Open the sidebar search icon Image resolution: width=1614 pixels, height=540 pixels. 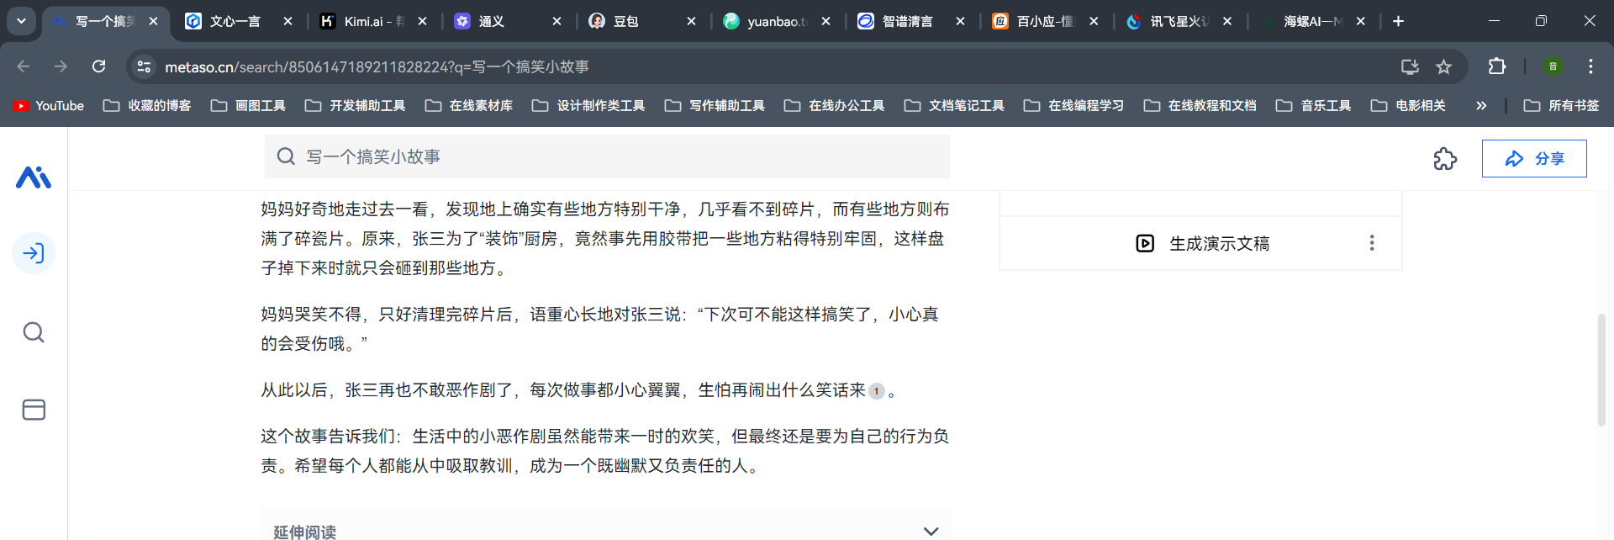[34, 332]
